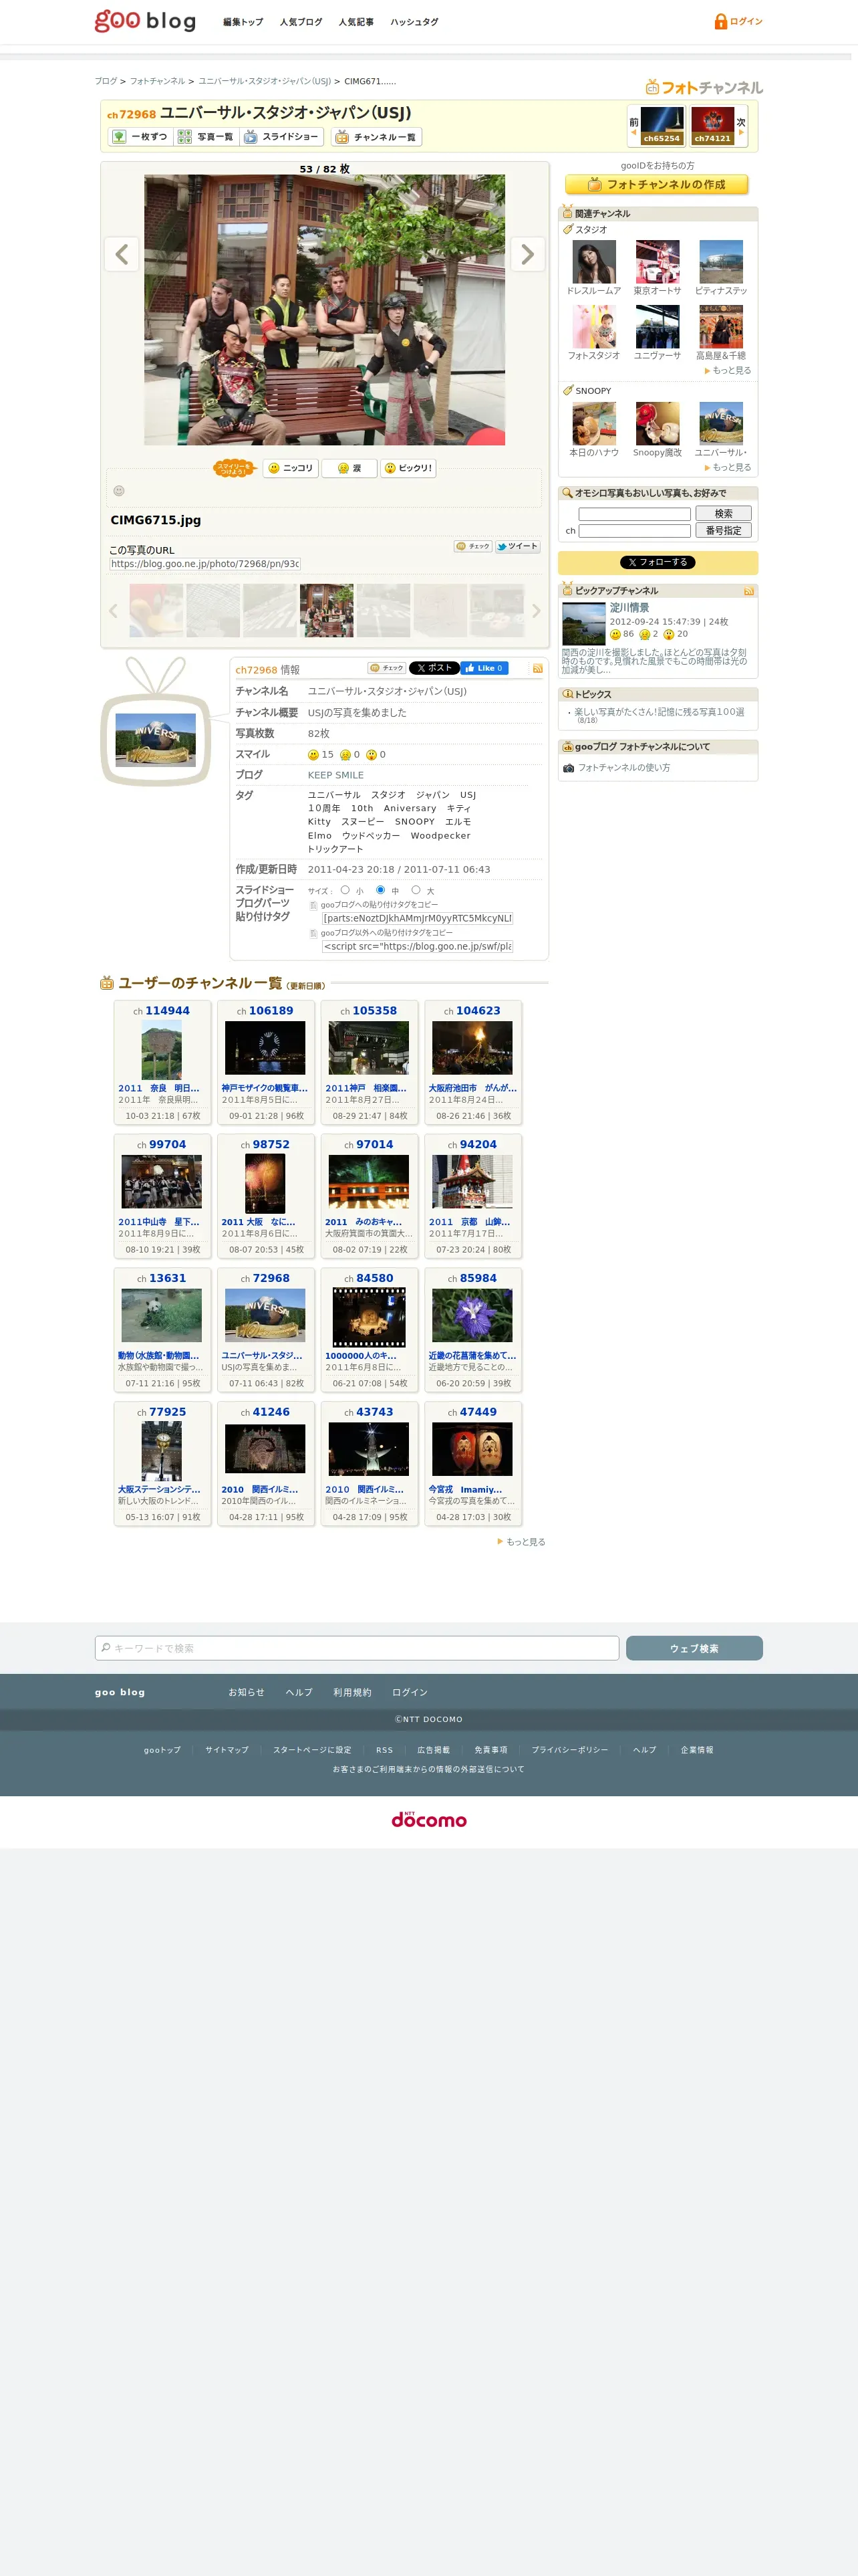858x2576 pixels.
Task: Click the ch number input field
Action: 634,531
